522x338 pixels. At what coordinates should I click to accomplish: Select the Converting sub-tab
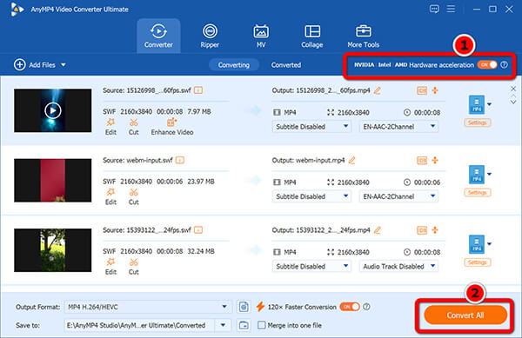point(234,65)
